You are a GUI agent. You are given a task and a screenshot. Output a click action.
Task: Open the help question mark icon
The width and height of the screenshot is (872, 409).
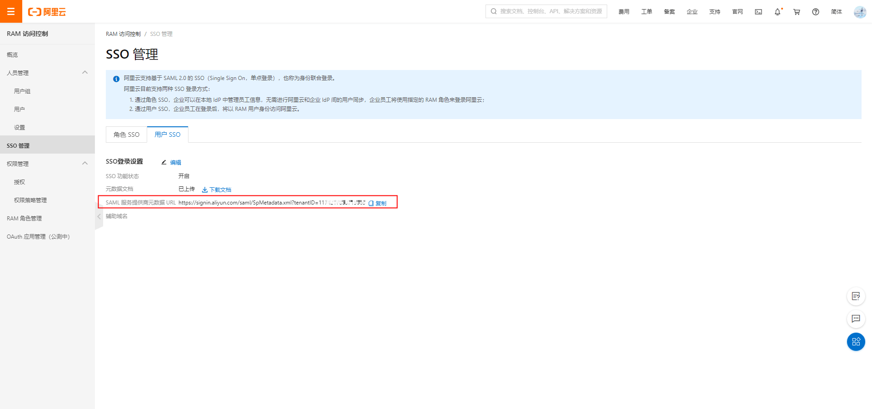coord(816,12)
